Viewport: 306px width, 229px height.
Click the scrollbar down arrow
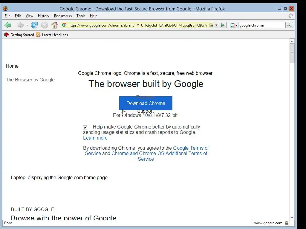pyautogui.click(x=292, y=217)
